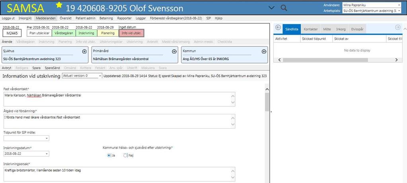The image size is (407, 183).
Task: Open Inkorg(4) menu item
Action: click(25, 18)
